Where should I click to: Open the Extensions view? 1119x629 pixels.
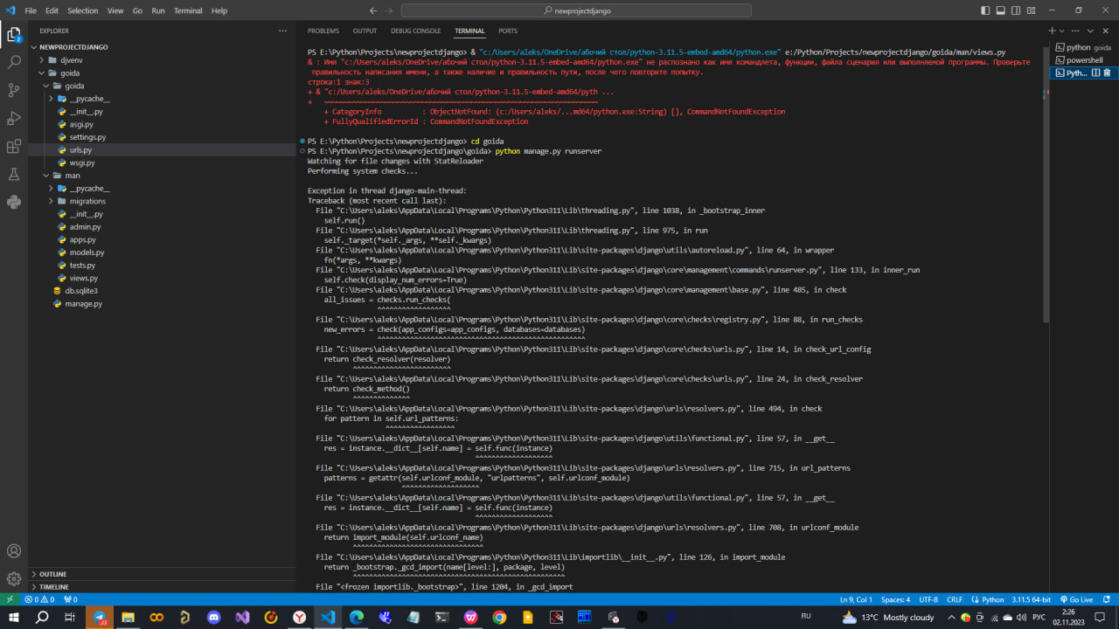pyautogui.click(x=14, y=146)
